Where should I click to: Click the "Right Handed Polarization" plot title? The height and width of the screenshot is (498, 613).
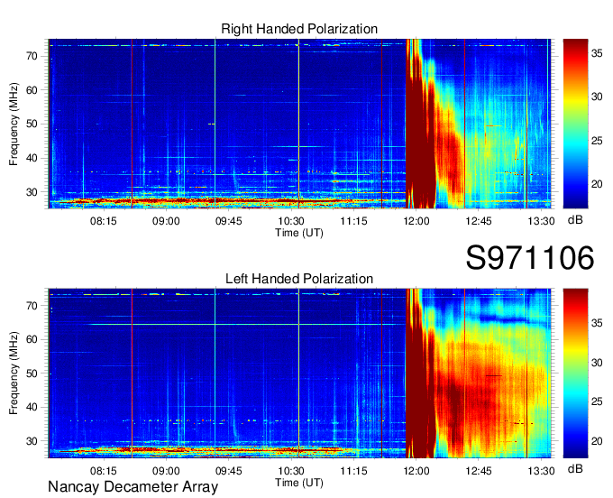299,29
